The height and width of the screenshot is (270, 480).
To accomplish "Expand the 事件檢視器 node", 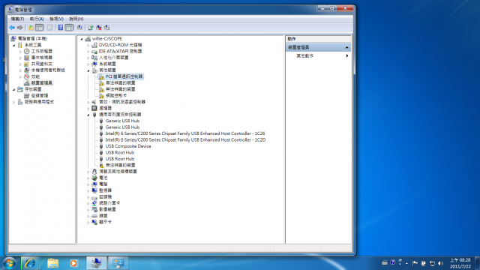I will point(20,58).
